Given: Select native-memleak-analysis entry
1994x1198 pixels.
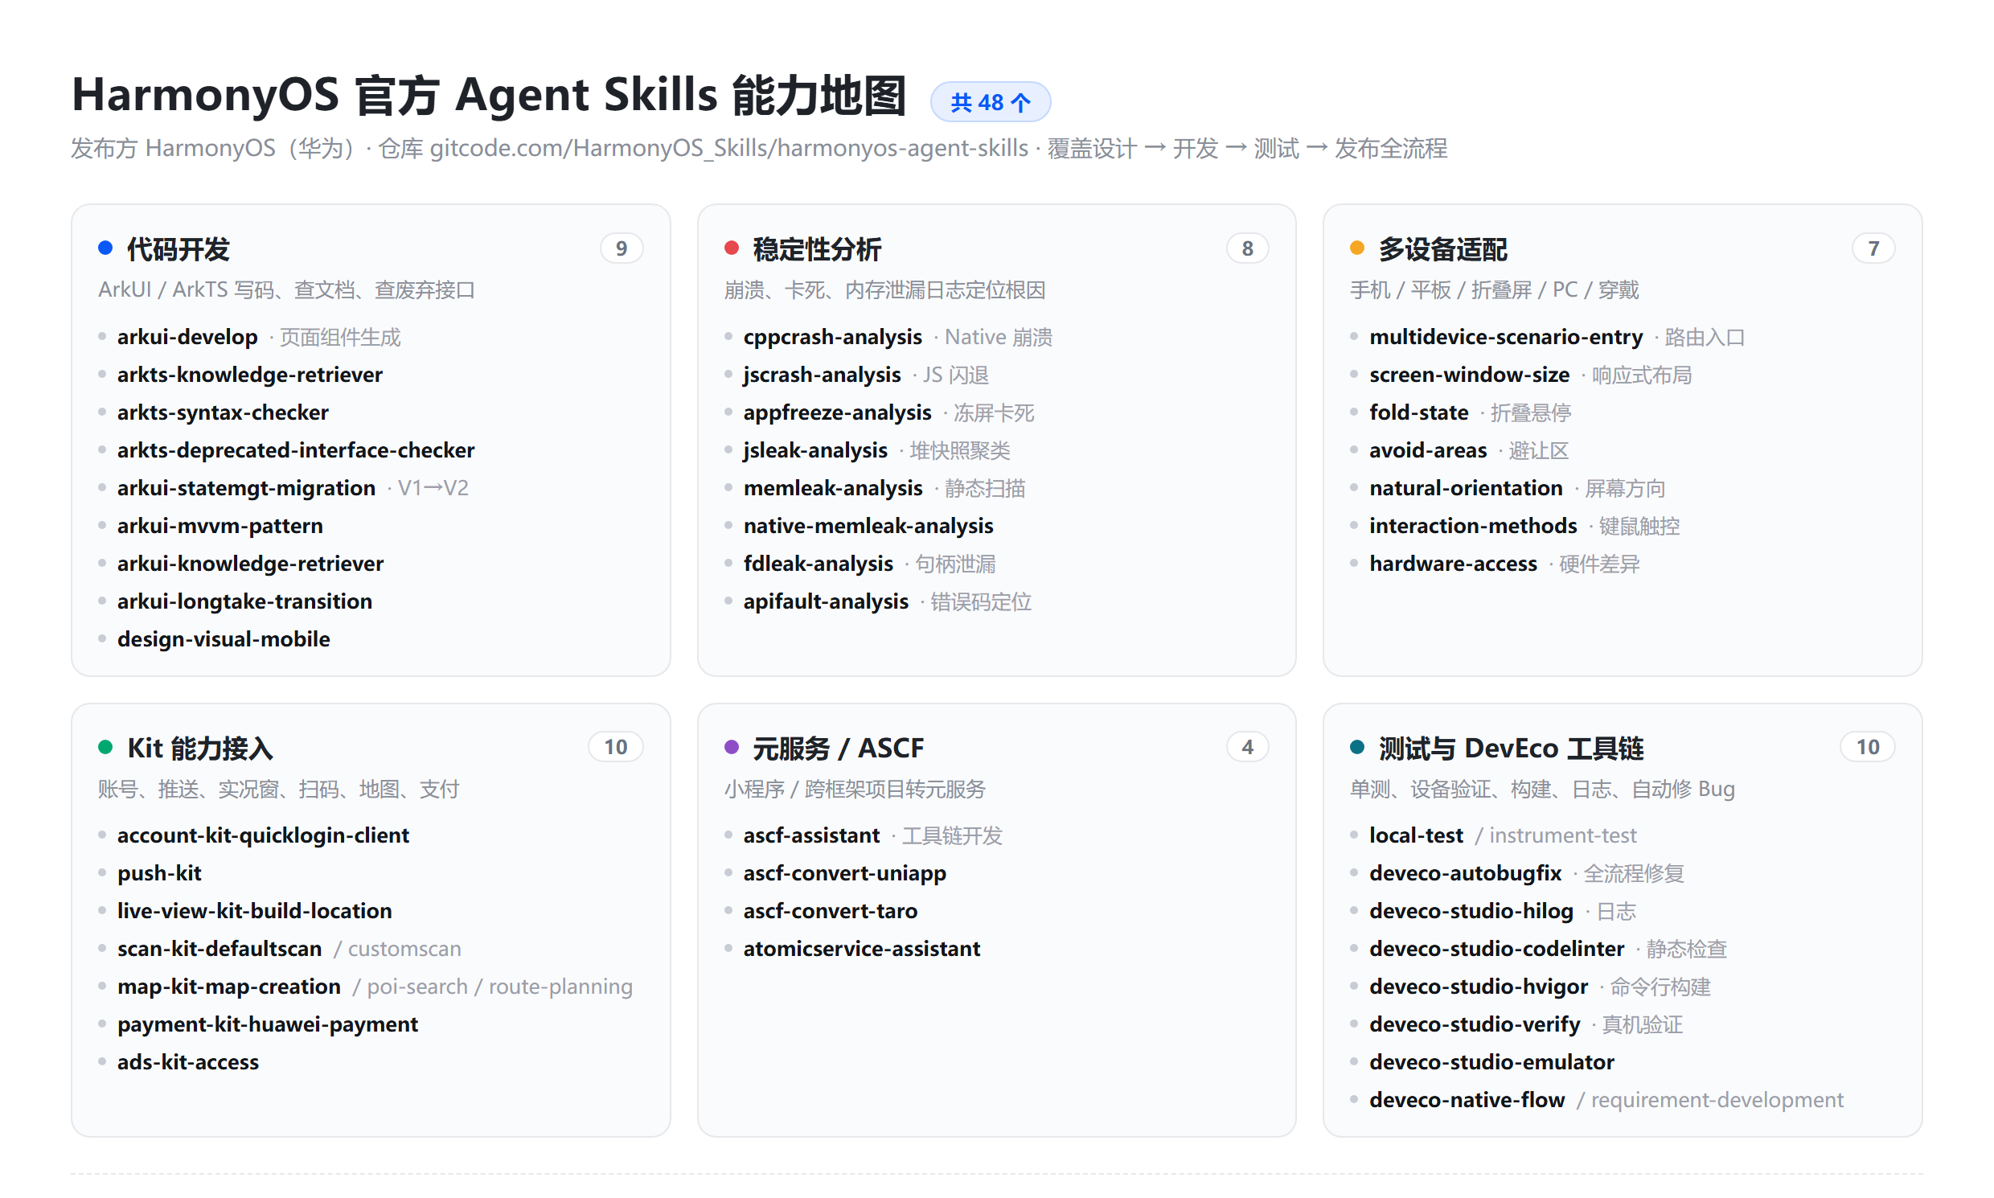Looking at the screenshot, I should pos(868,527).
